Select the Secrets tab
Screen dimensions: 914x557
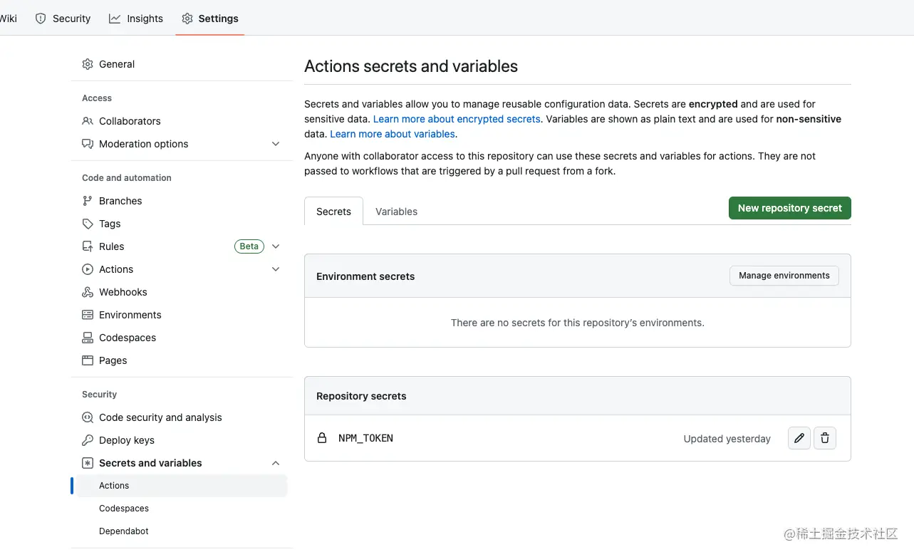[333, 212]
